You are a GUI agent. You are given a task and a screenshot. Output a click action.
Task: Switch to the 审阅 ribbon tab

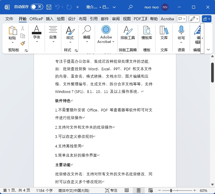pos(116,19)
